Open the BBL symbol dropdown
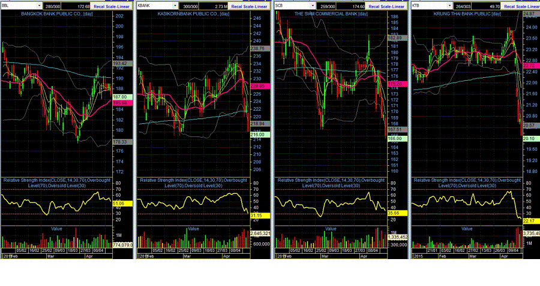This screenshot has width=540, height=286. 39,6
